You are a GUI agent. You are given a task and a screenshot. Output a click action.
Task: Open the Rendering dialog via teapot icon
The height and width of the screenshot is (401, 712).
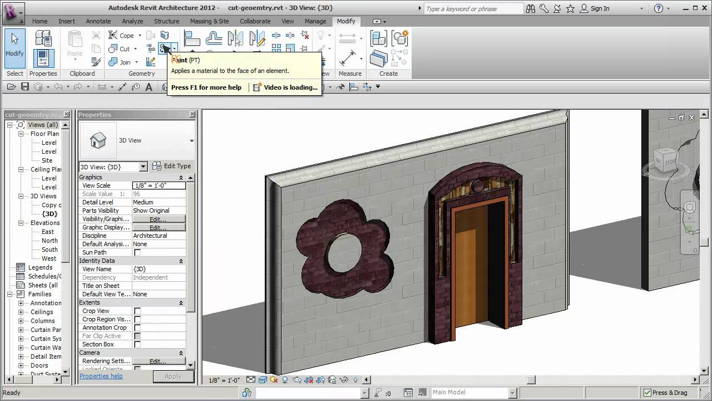[x=295, y=381]
